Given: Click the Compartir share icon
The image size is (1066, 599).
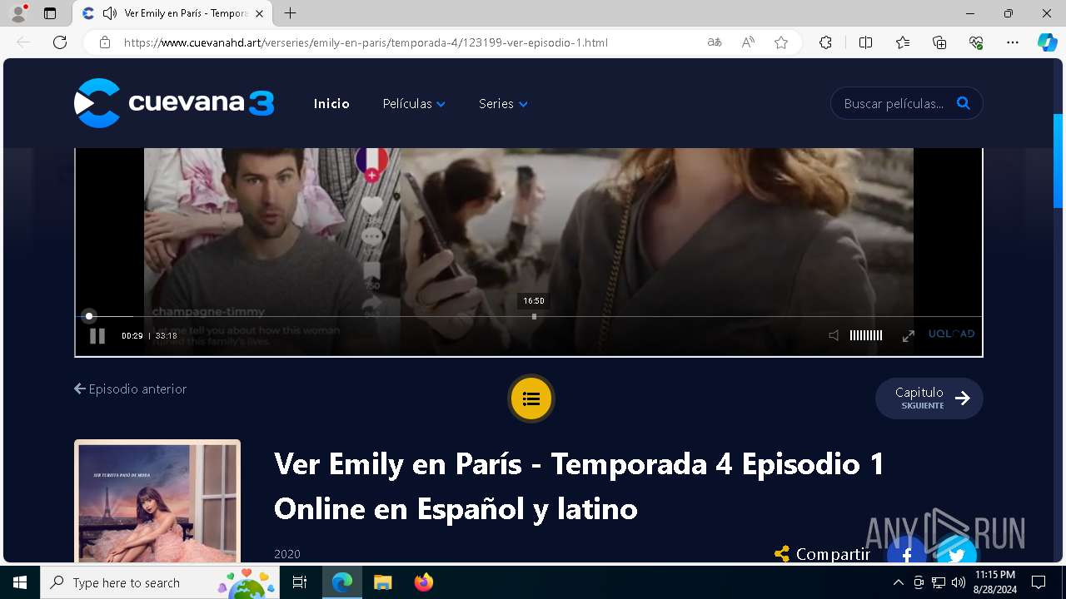Looking at the screenshot, I should point(782,554).
